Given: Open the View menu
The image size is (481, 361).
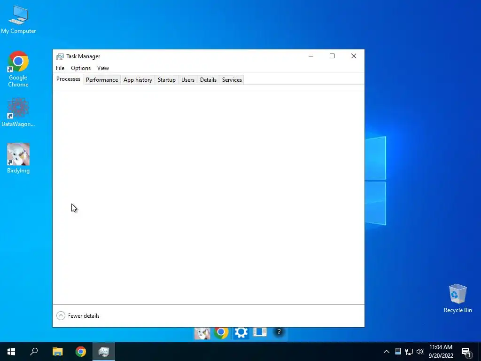Looking at the screenshot, I should pos(103,68).
